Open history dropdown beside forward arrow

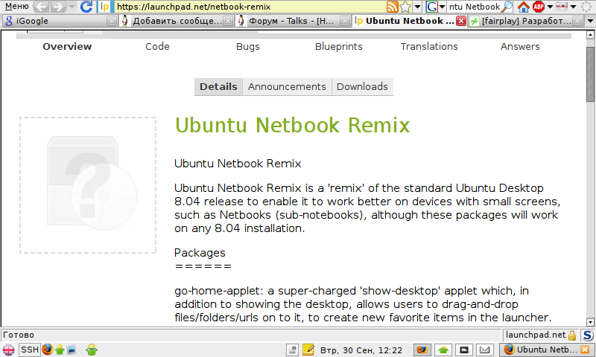[71, 7]
